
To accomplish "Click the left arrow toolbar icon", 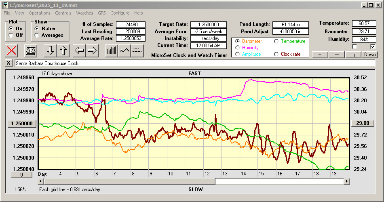I will (80, 50).
